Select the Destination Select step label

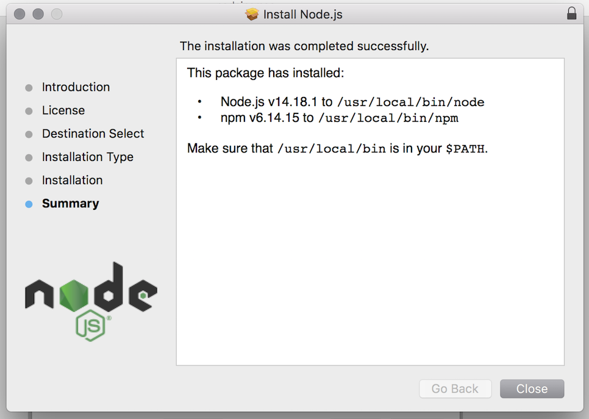pos(93,134)
